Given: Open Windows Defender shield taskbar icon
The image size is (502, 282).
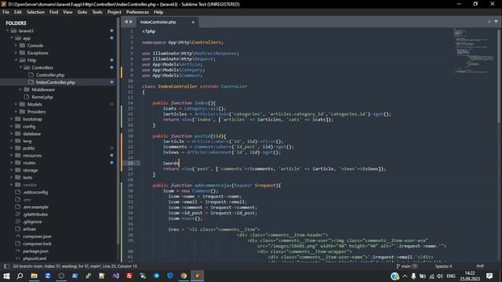Looking at the screenshot, I should click(x=170, y=276).
